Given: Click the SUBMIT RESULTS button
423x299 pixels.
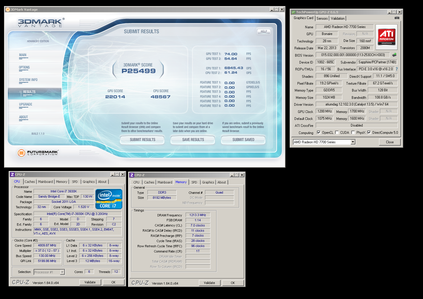Looking at the screenshot, I should click(x=143, y=140).
